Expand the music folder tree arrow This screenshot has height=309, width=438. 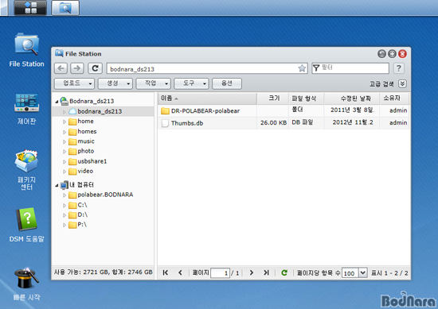tap(65, 142)
